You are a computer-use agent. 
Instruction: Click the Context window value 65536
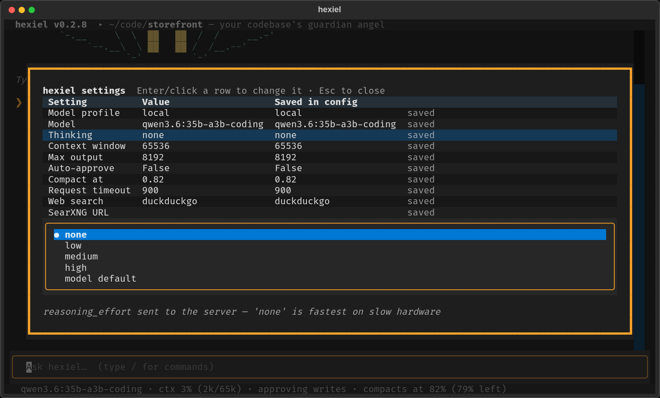point(156,146)
